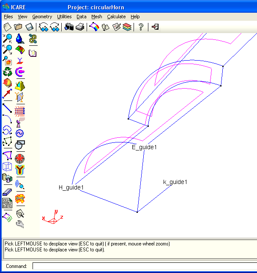Screen dimensions: 257x273
Task: Click the stacked colored layers icon
Action: (127, 27)
